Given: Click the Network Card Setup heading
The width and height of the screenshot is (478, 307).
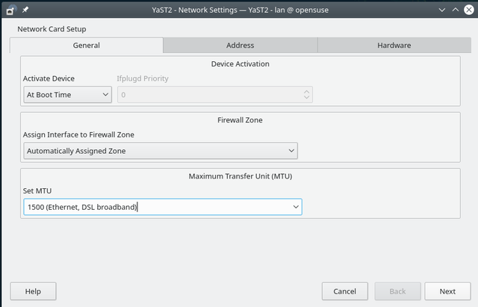Looking at the screenshot, I should coord(52,29).
